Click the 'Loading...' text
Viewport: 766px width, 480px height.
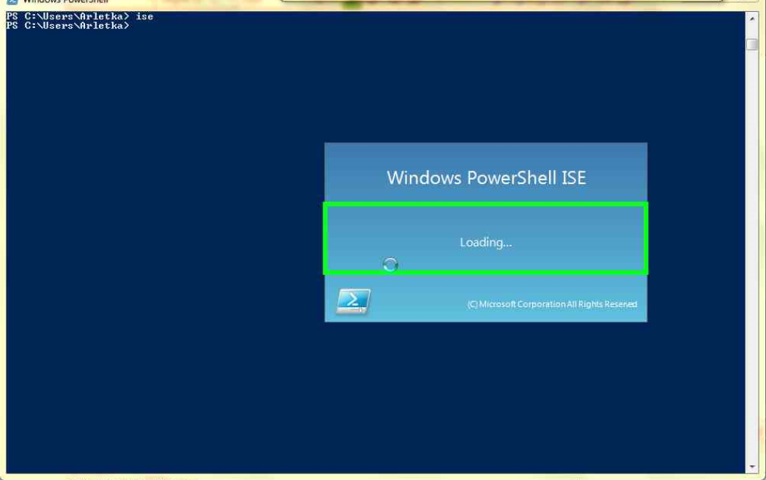pos(485,242)
